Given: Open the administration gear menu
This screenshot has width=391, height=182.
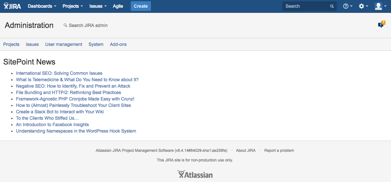Looking at the screenshot, I should (363, 6).
